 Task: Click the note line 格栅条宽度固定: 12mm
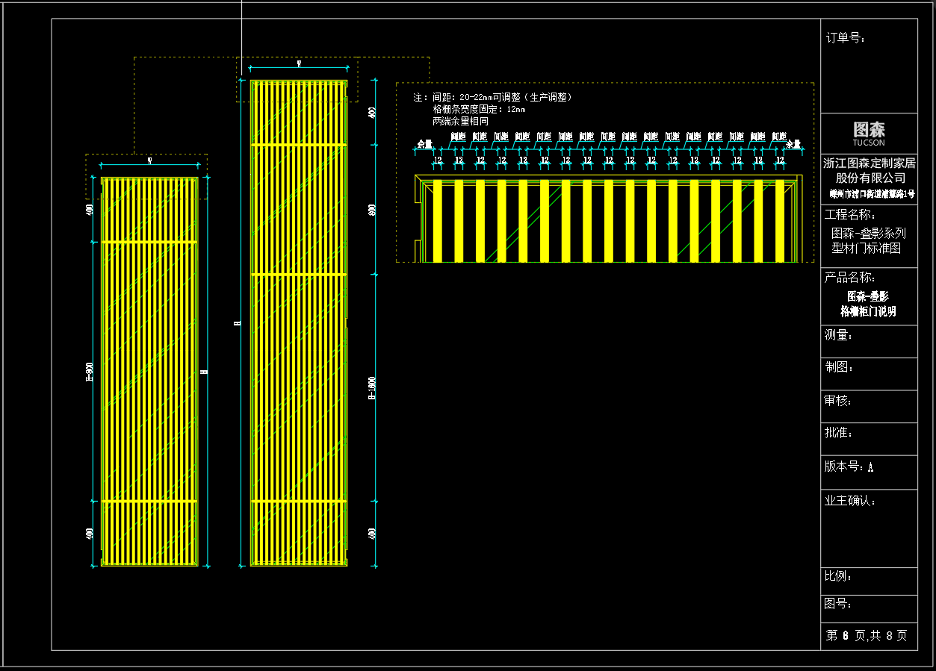pos(478,109)
